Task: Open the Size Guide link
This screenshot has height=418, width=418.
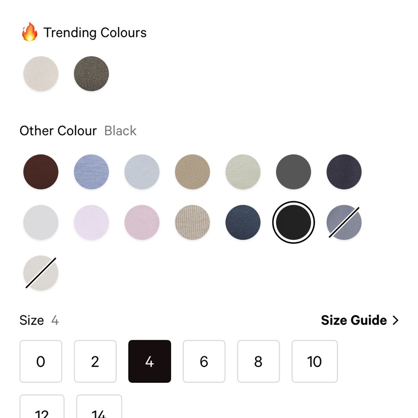Action: pyautogui.click(x=354, y=320)
